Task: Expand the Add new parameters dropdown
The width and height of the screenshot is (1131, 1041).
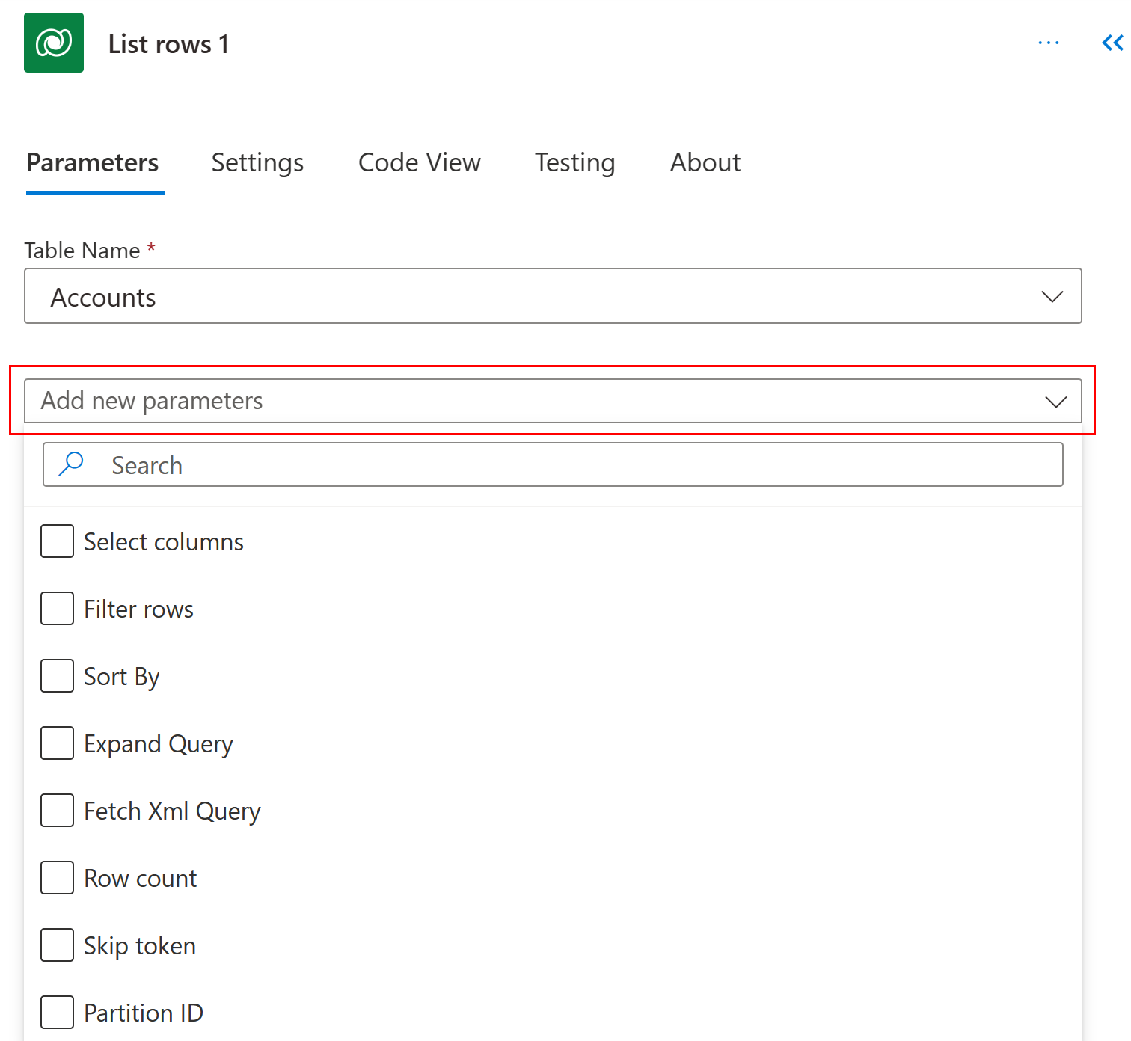Action: point(1055,401)
